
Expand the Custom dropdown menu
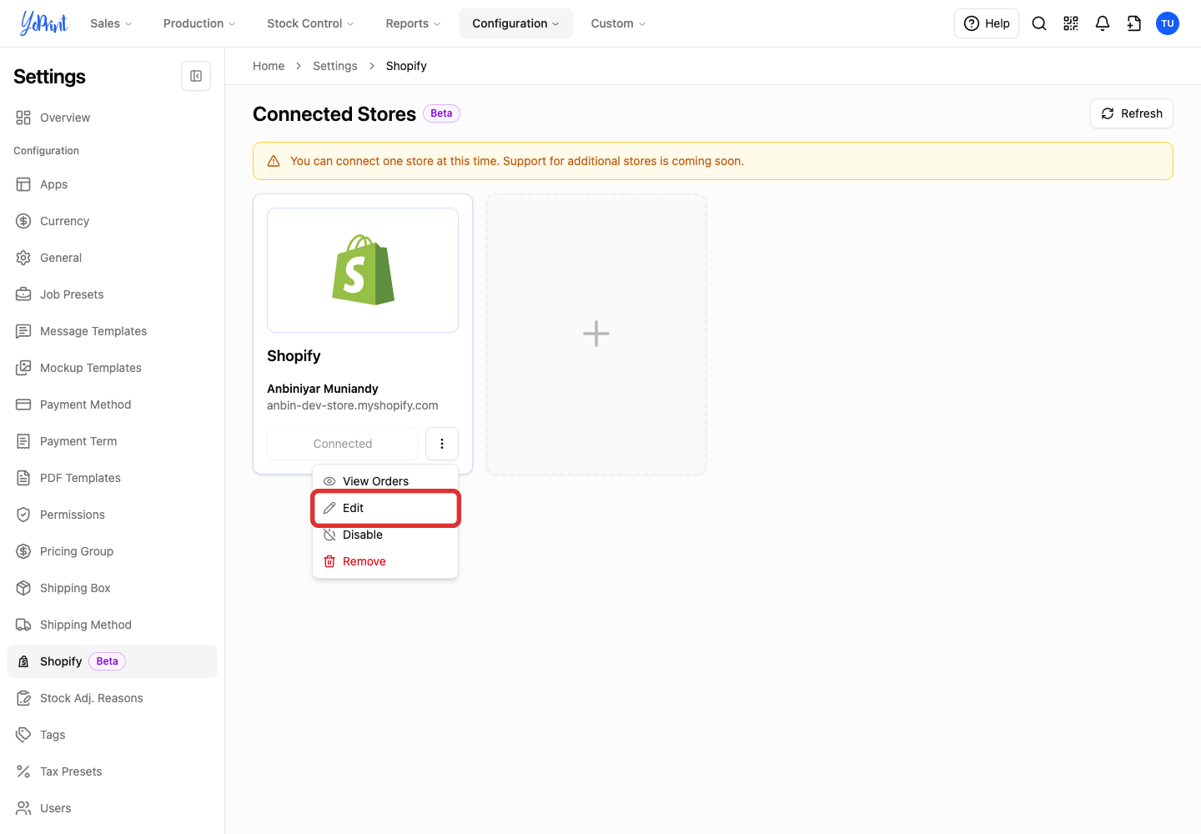coord(618,23)
